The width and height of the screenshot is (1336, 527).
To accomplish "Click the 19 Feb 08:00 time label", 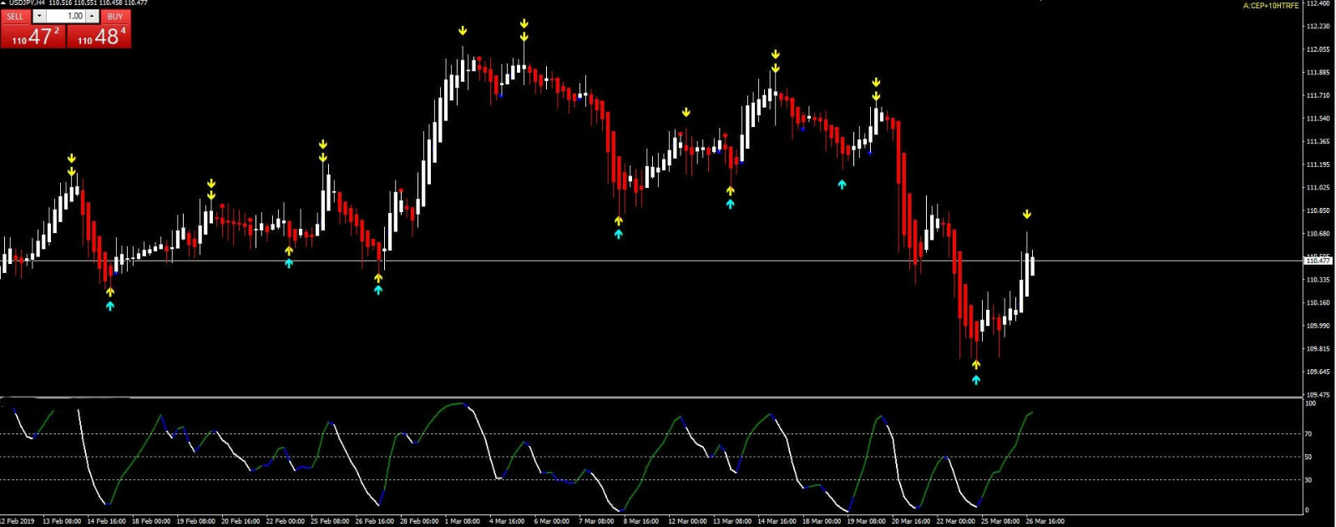I will point(195,521).
